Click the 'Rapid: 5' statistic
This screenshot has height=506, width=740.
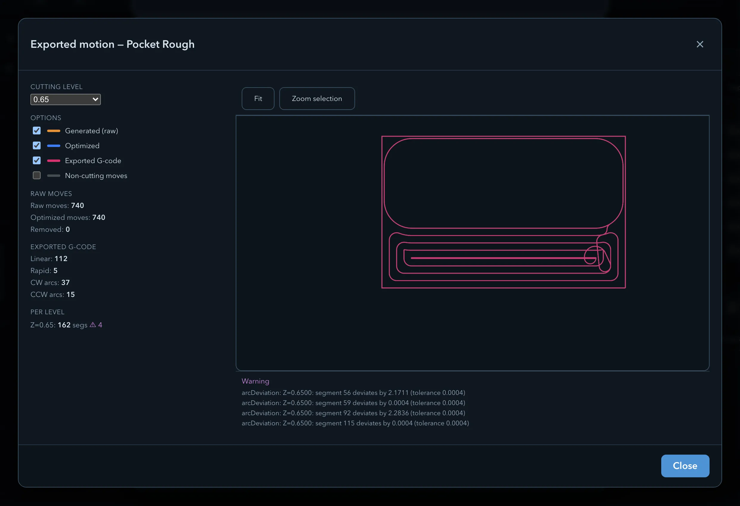tap(44, 271)
